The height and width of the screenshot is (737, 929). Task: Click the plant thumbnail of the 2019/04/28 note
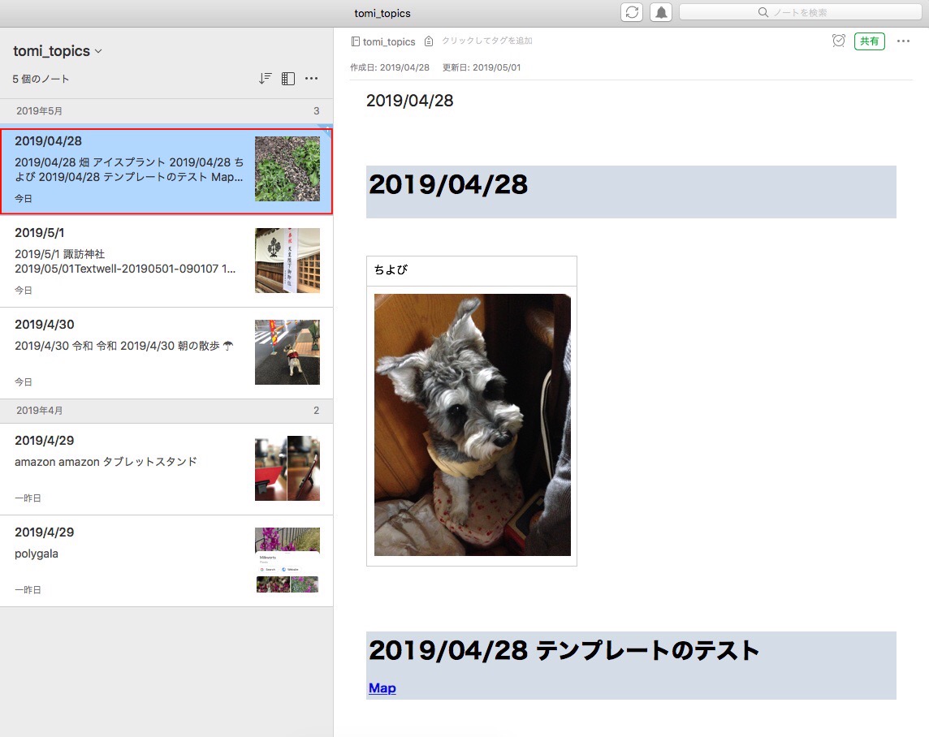(x=287, y=169)
